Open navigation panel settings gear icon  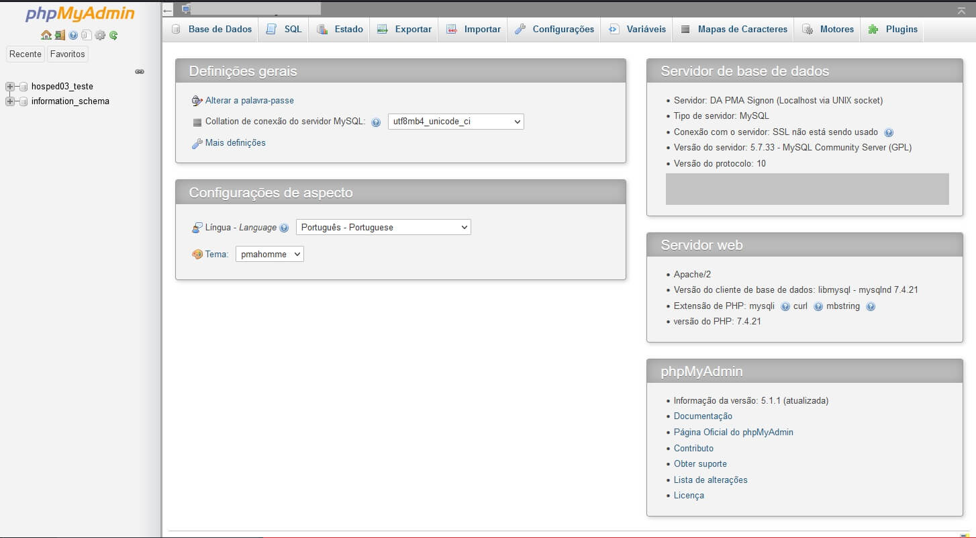[x=100, y=35]
